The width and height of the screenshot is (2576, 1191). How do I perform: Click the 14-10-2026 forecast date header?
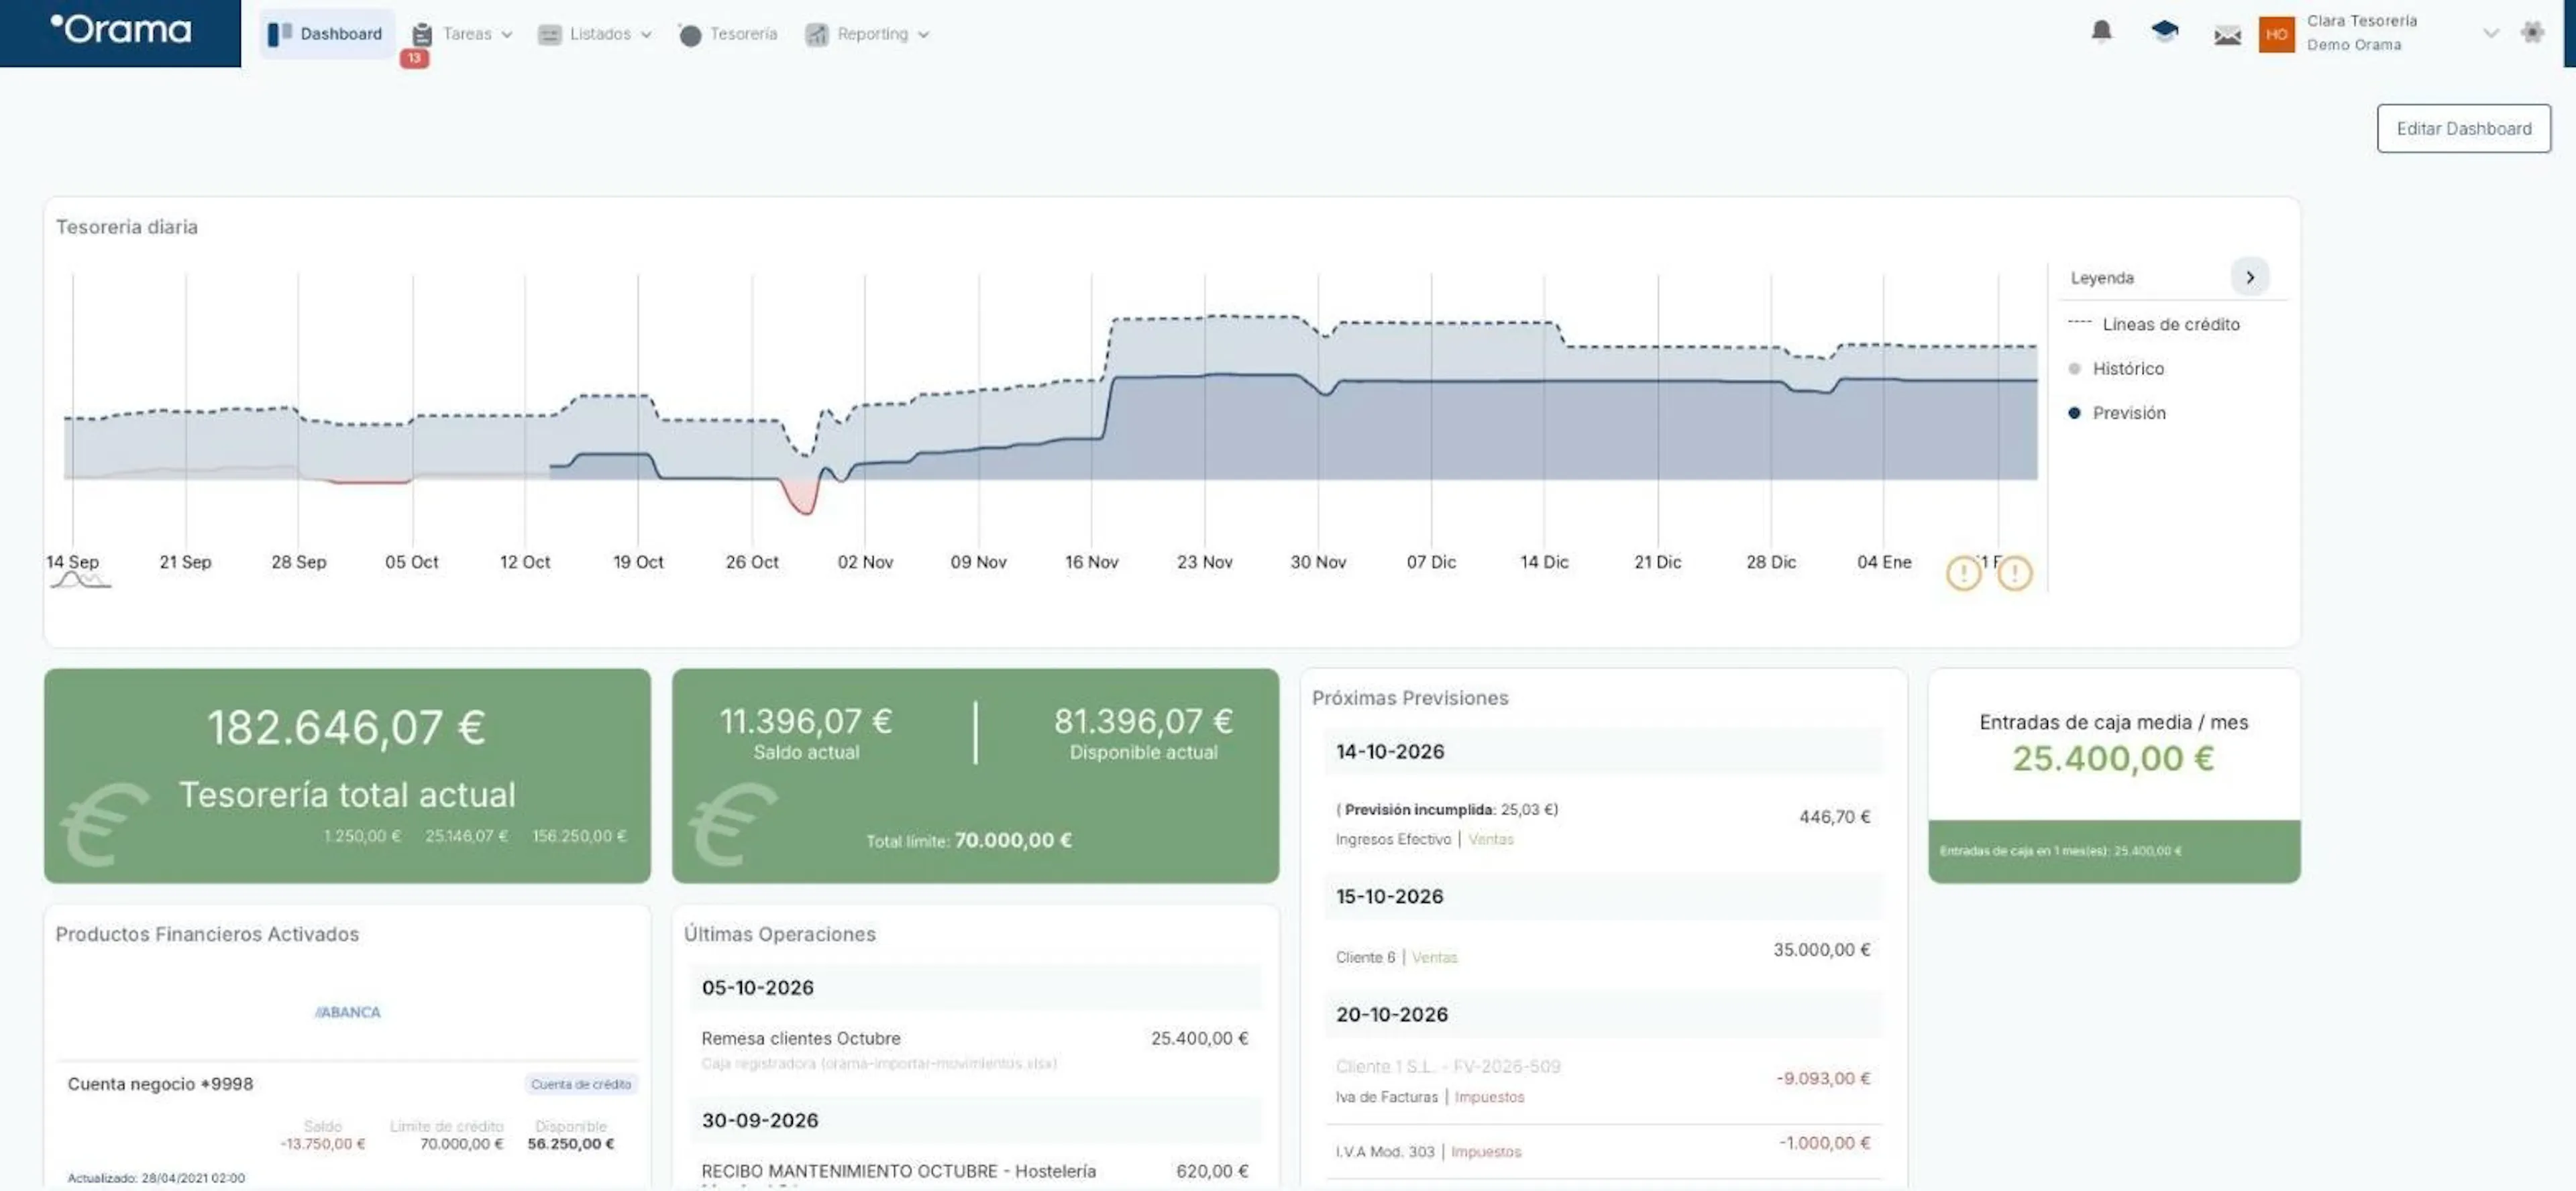1603,751
